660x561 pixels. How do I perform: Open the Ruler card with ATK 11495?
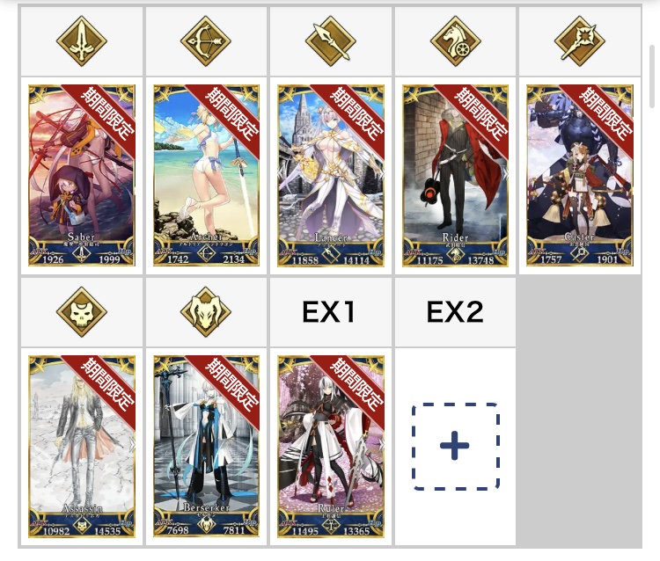click(x=331, y=447)
